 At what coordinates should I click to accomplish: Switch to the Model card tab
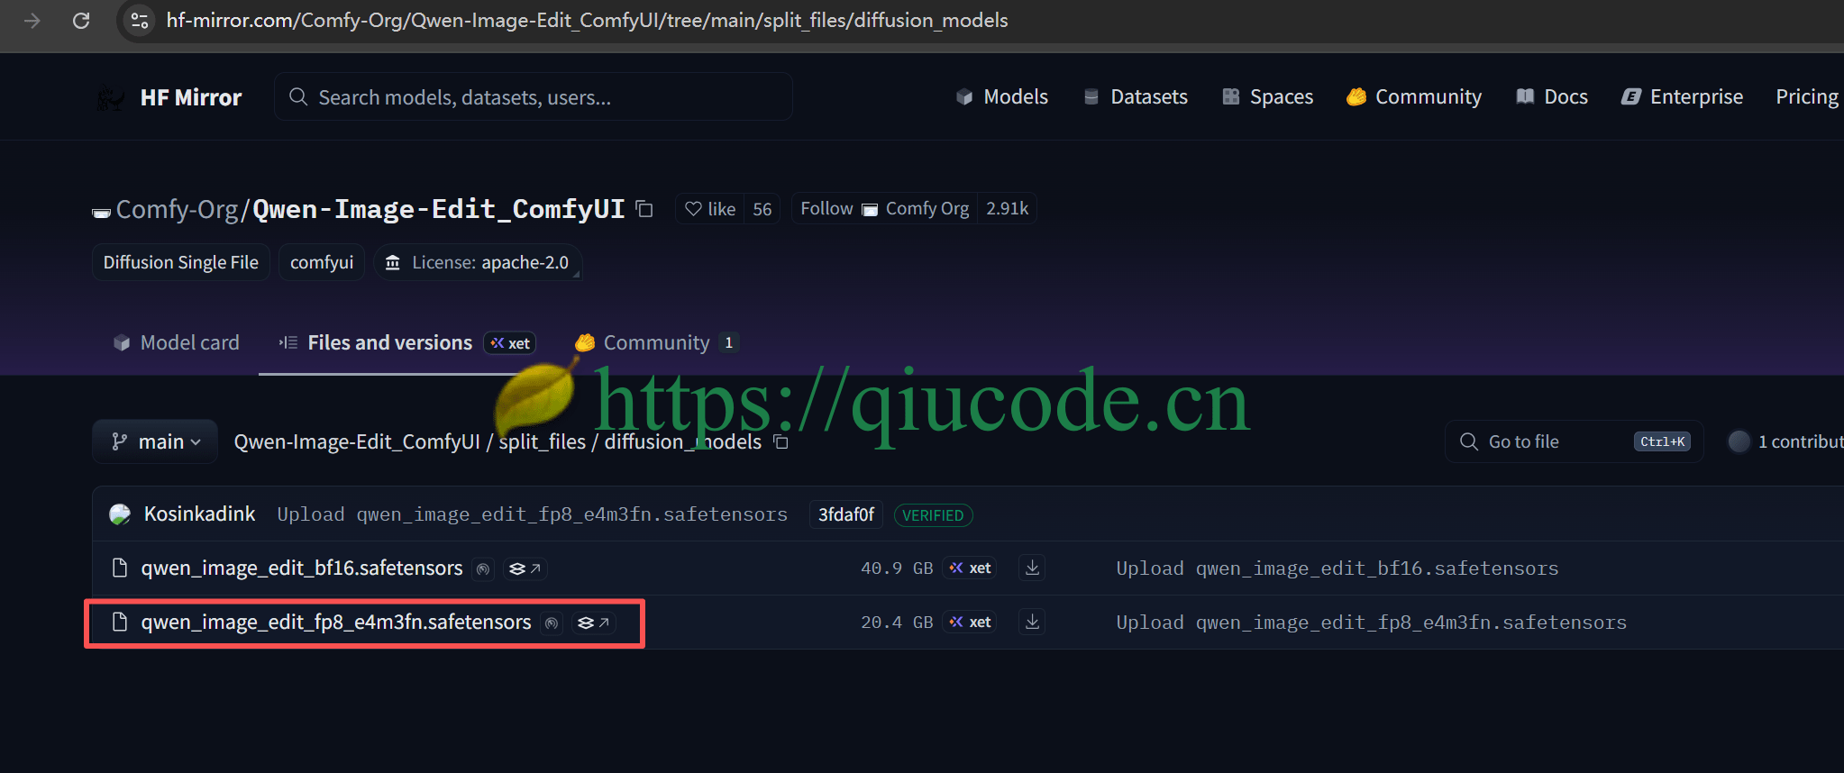(x=177, y=342)
